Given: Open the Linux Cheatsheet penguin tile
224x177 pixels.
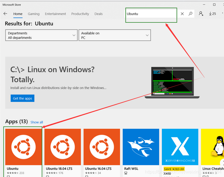Looking at the screenshot, I should tap(212, 147).
